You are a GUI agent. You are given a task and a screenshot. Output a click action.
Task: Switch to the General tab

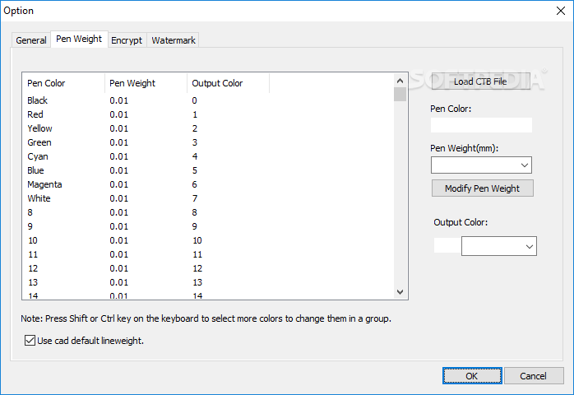point(31,40)
